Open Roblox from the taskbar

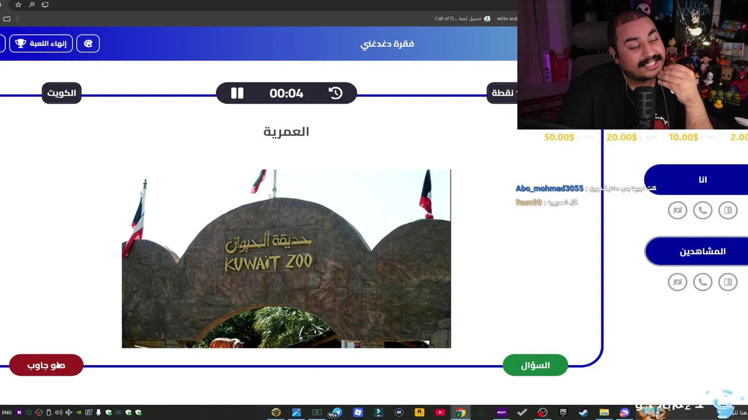pos(358,412)
